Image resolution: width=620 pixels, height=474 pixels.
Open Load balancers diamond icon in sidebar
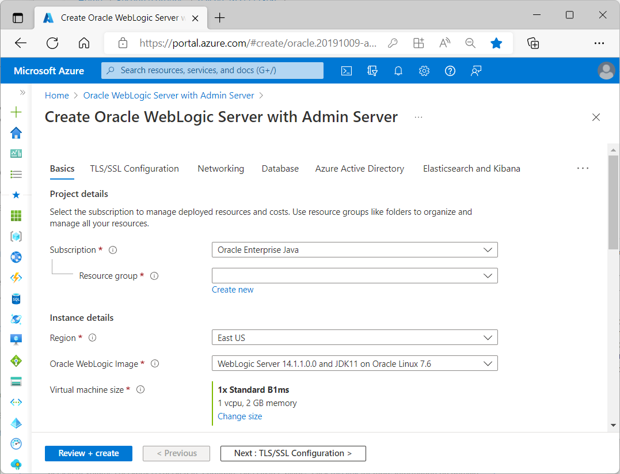[x=16, y=361]
